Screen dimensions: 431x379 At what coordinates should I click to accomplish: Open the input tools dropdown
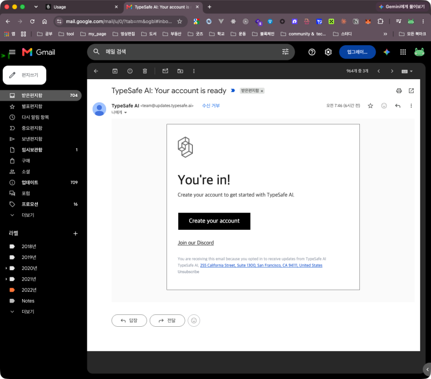[407, 72]
